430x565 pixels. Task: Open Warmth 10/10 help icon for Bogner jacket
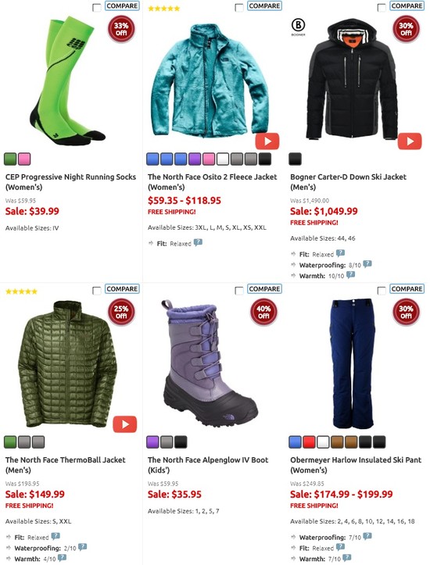(351, 275)
